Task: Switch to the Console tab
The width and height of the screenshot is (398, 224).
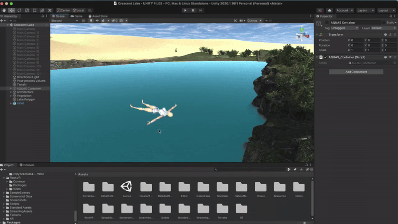Action: (27, 165)
